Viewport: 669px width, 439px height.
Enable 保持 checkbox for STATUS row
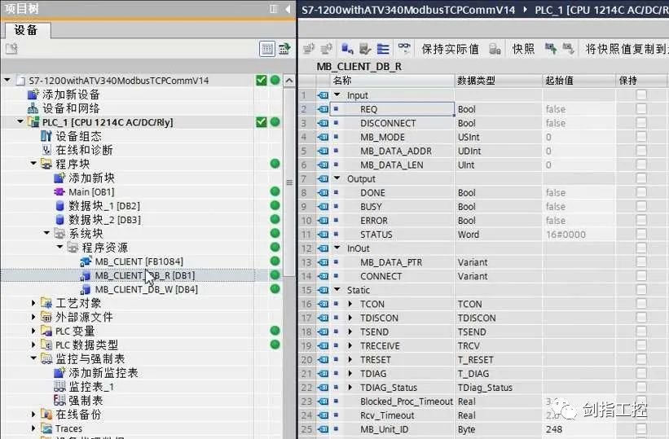point(641,235)
